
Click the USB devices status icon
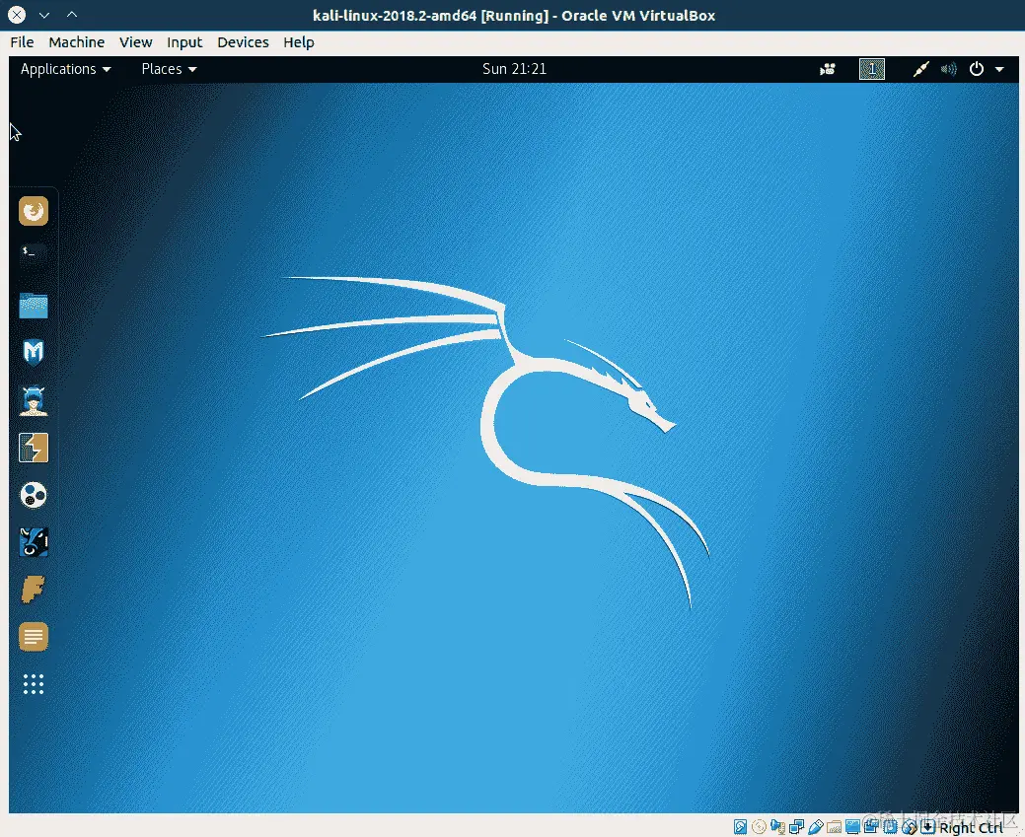[x=815, y=827]
